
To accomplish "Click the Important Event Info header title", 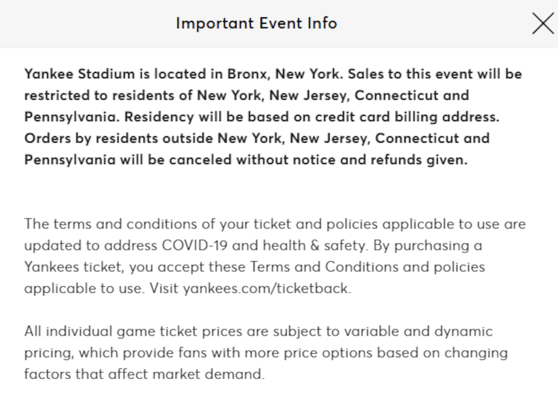I will pos(256,23).
